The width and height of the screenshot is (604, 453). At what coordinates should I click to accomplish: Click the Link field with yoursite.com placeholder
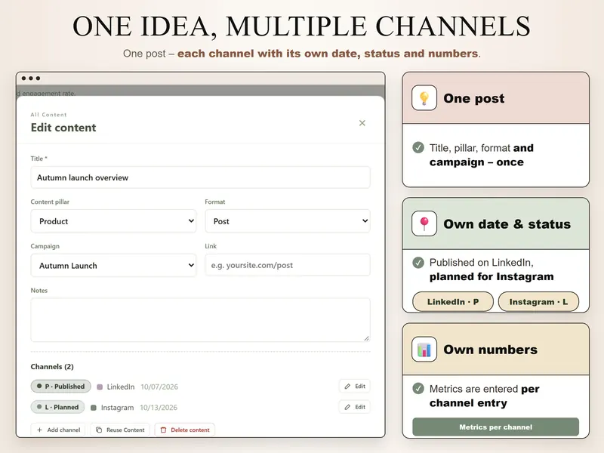click(x=288, y=265)
